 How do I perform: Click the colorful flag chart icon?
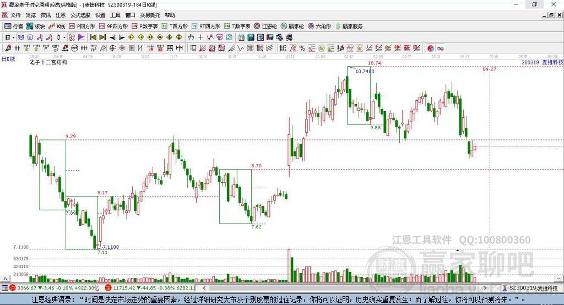tap(82, 37)
